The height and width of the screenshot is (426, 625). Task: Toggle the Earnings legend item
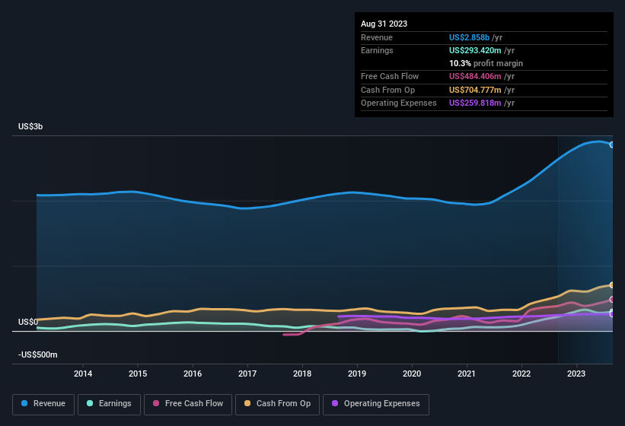[x=109, y=403]
